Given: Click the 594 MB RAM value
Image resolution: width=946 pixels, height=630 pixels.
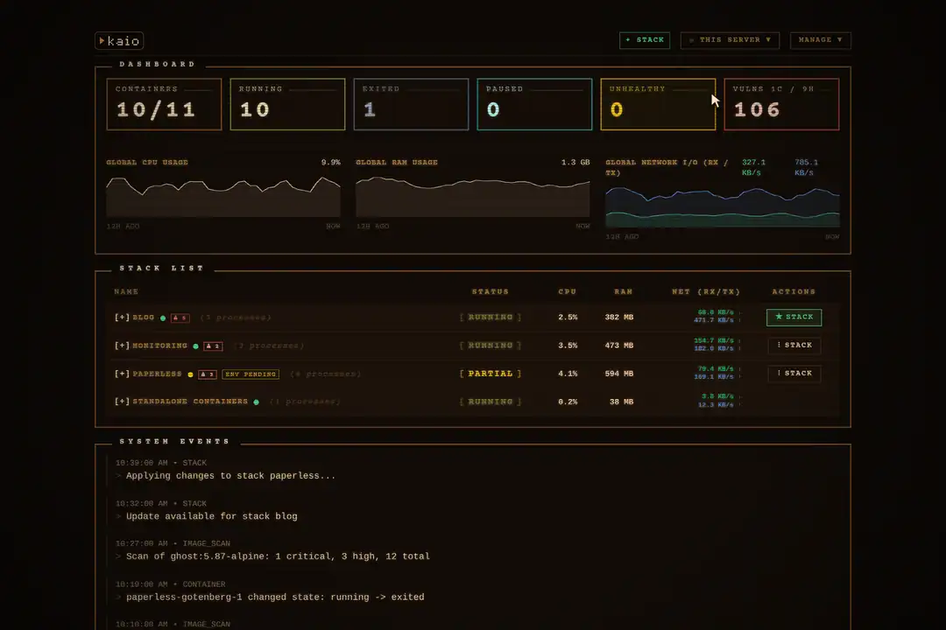Looking at the screenshot, I should (x=619, y=374).
